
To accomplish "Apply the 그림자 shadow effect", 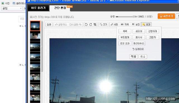I will [153, 37].
